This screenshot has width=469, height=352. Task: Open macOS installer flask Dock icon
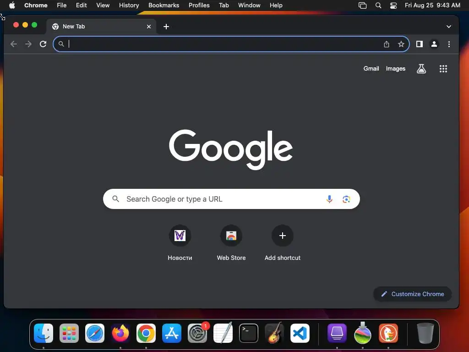pos(363,333)
